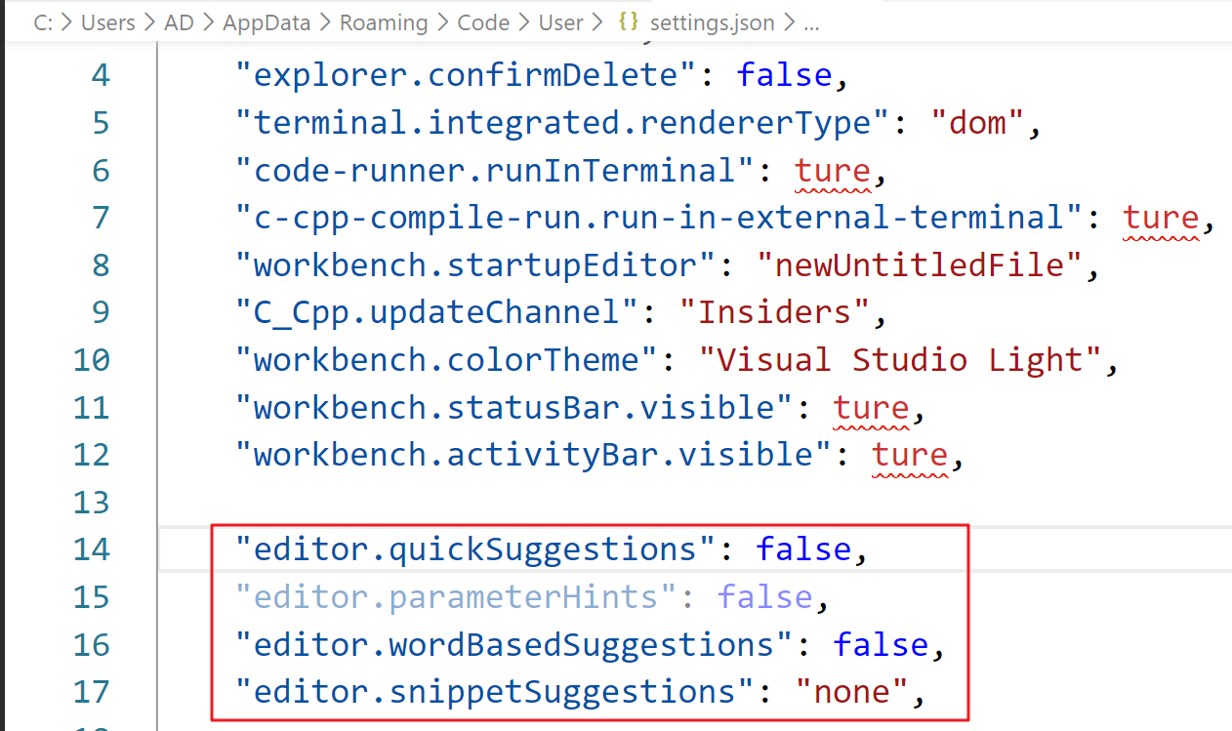The height and width of the screenshot is (731, 1232).
Task: Click the "dom" string value
Action: click(x=977, y=123)
